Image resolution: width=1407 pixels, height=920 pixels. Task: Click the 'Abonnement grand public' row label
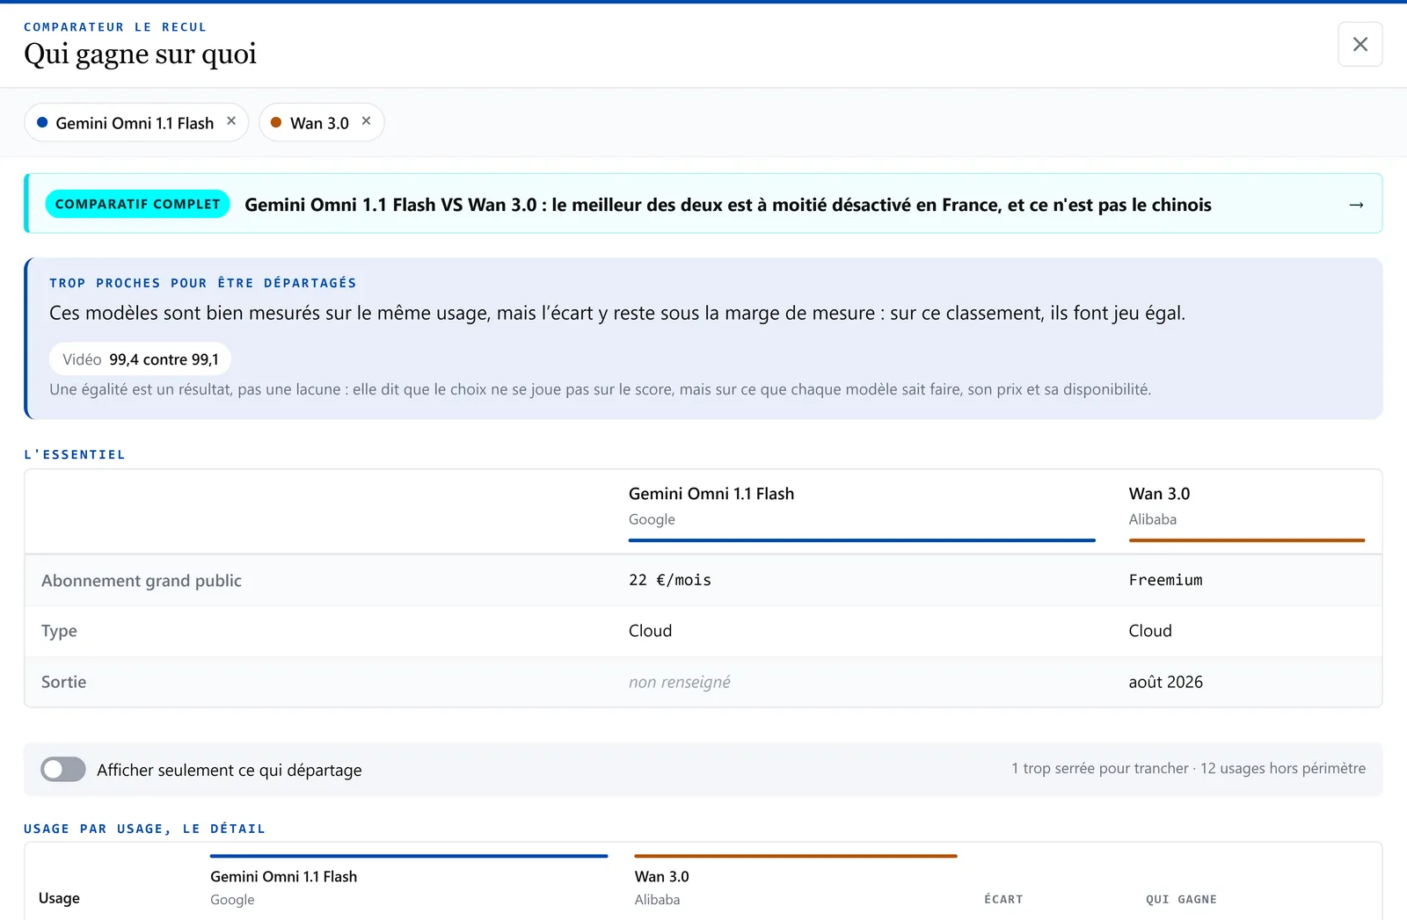click(142, 581)
